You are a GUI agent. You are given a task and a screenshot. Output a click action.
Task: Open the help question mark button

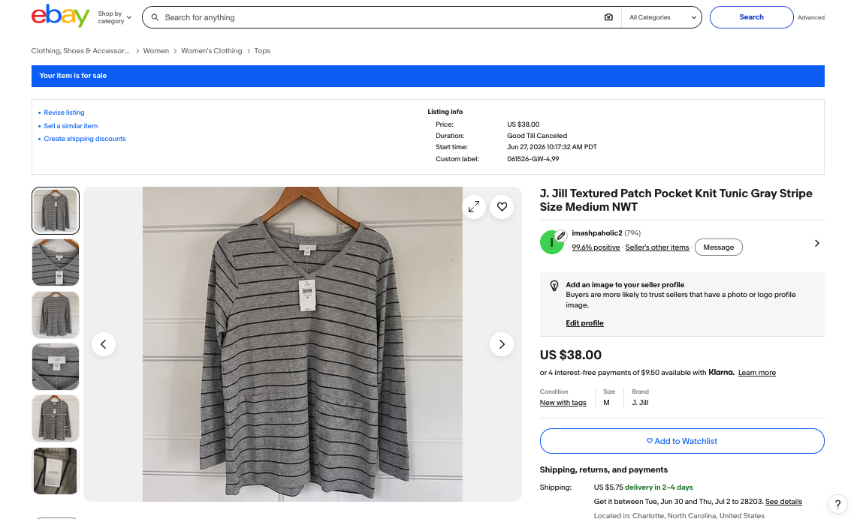click(x=837, y=504)
